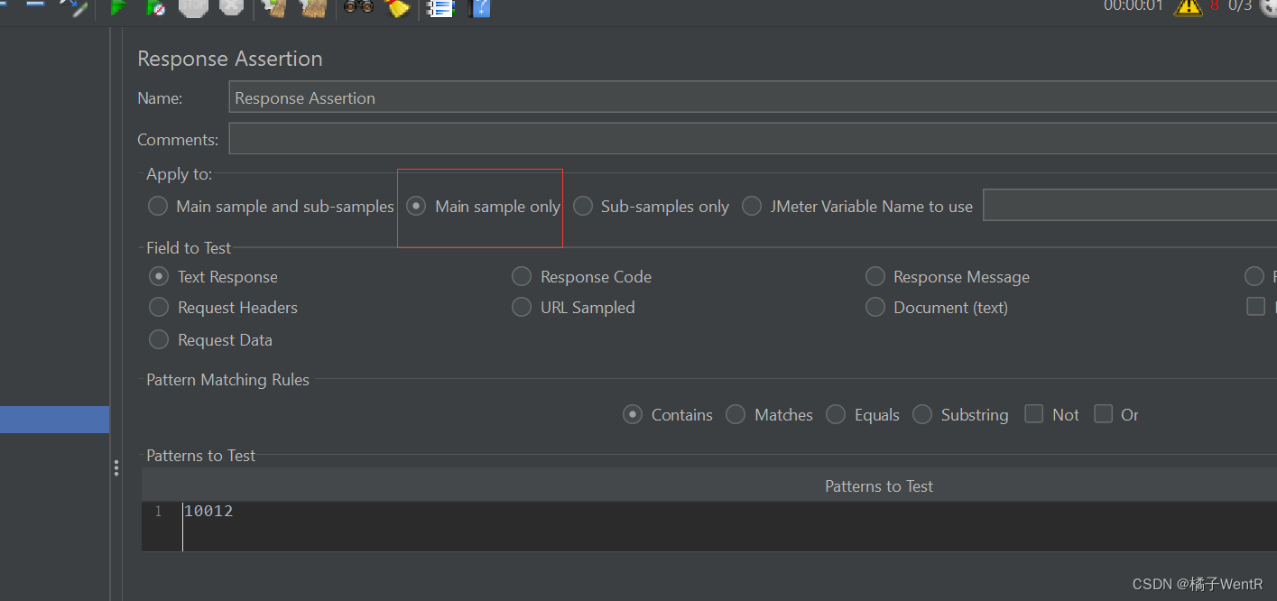Start the test with the green Start arrow

(118, 9)
